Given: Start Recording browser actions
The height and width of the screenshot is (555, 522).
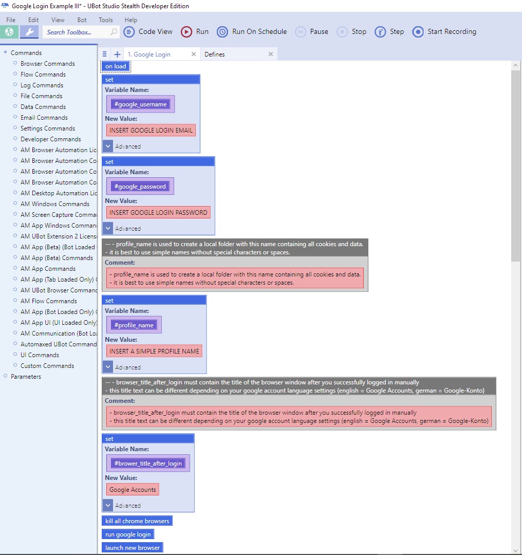Looking at the screenshot, I should tap(444, 31).
